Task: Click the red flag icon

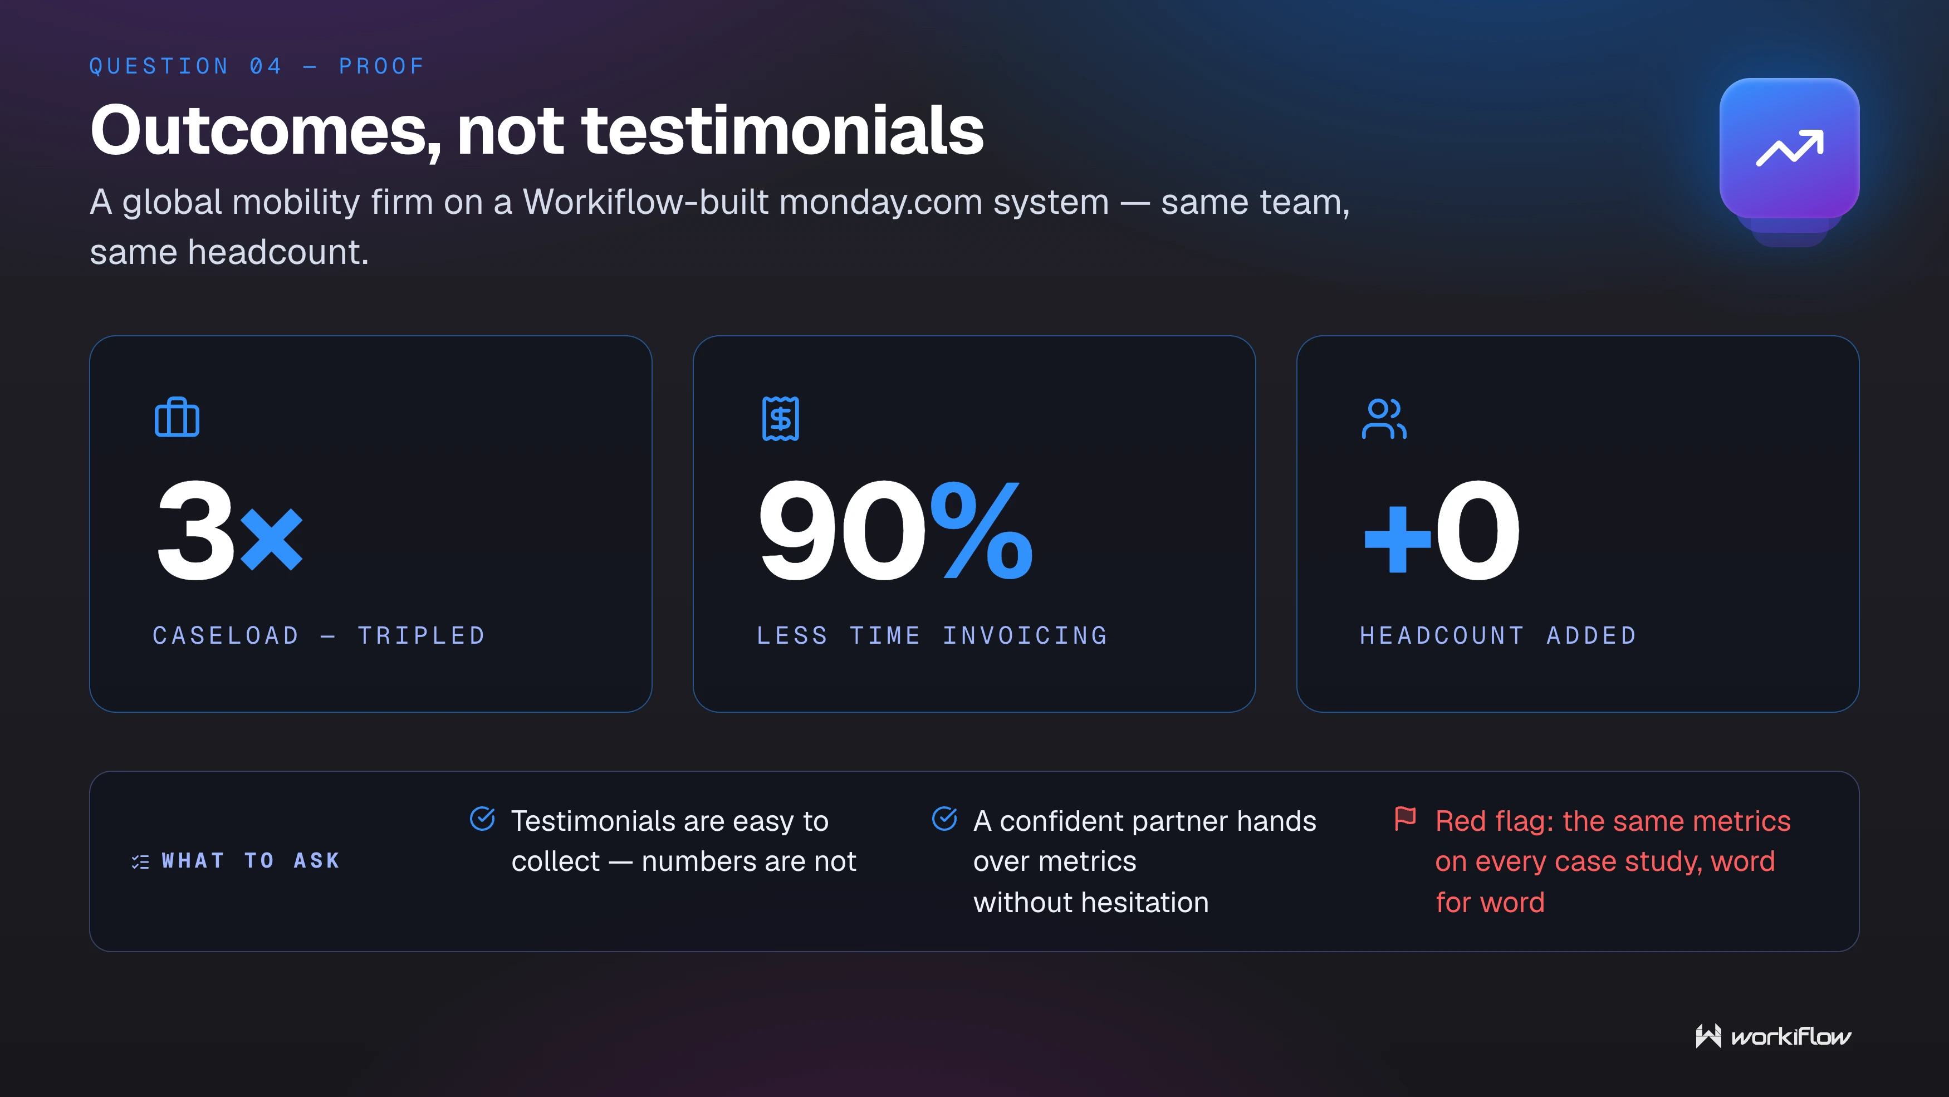Action: (x=1405, y=819)
